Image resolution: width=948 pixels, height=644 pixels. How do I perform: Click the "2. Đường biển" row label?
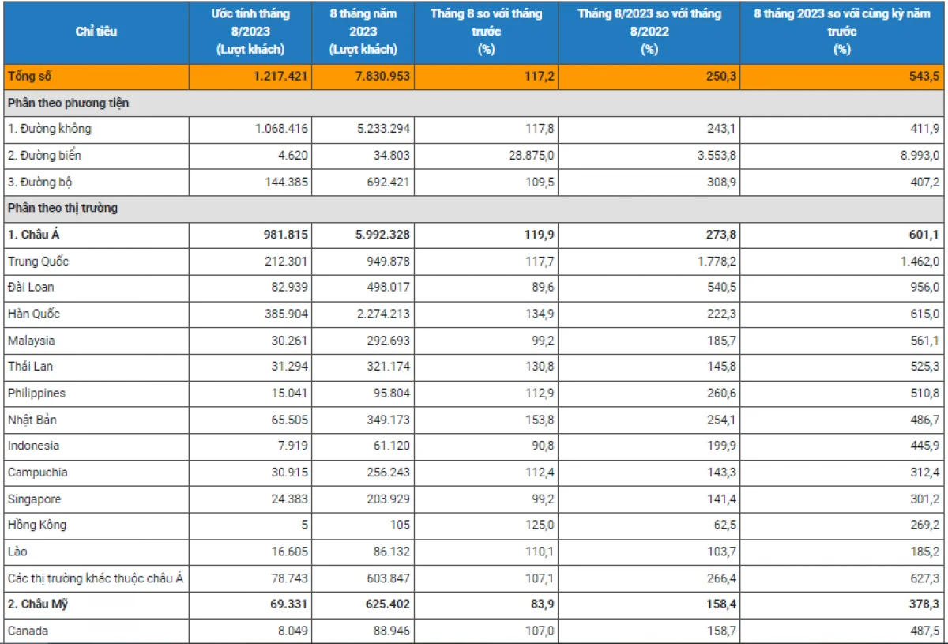(x=44, y=156)
